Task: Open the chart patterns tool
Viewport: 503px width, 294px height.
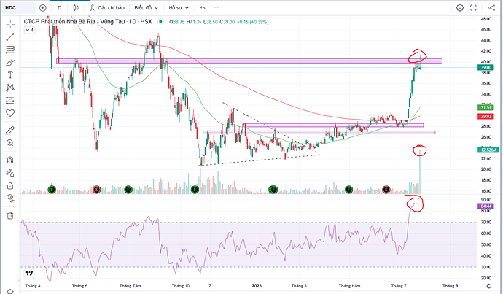Action: [x=10, y=88]
